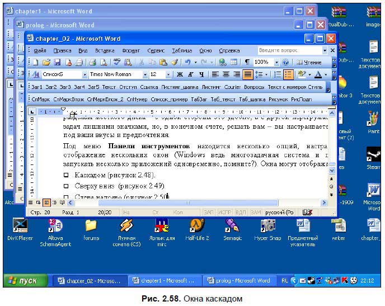Launch DivX Player from the desktop
The height and width of the screenshot is (306, 385).
click(x=20, y=230)
